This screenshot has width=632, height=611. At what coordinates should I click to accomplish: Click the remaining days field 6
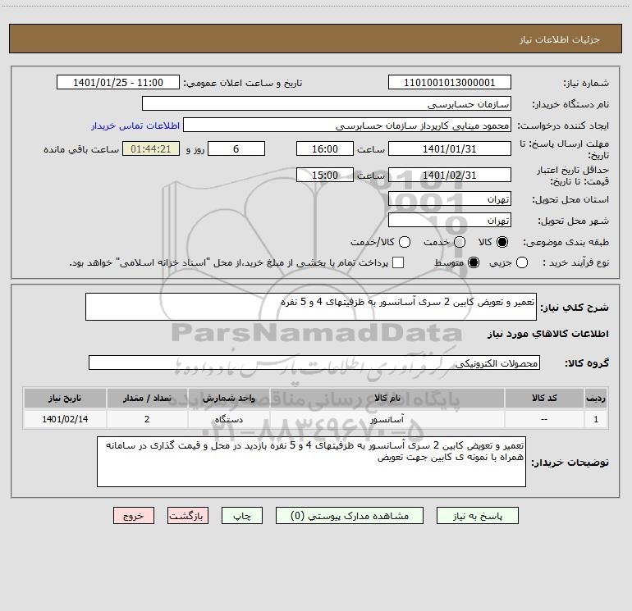236,149
